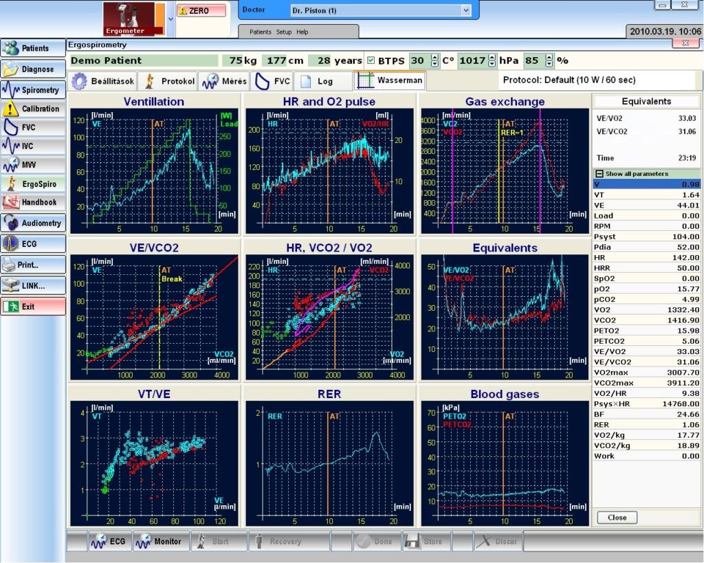704x563 pixels.
Task: Select the highlighted V parameter row
Action: (646, 184)
